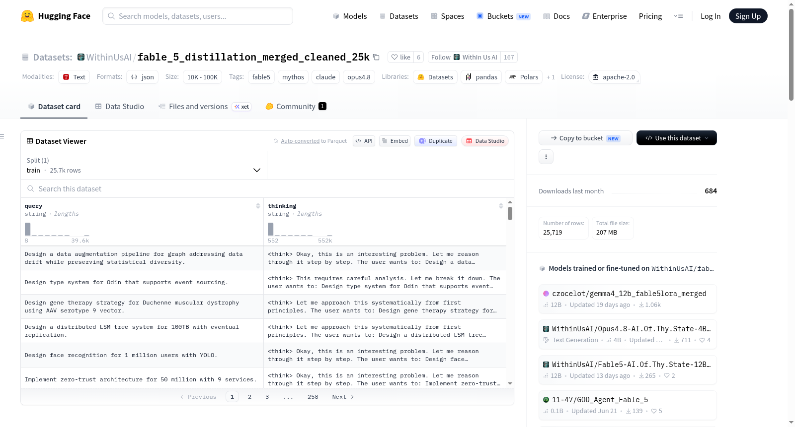
Task: Go to page 2 of dataset viewer
Action: tap(249, 397)
